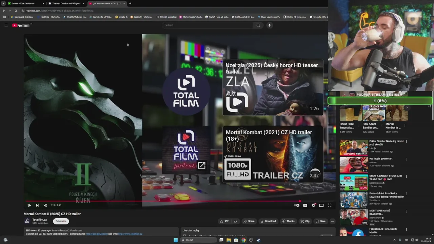
Task: Toggle the autoplay switch in the player
Action: (x=297, y=205)
